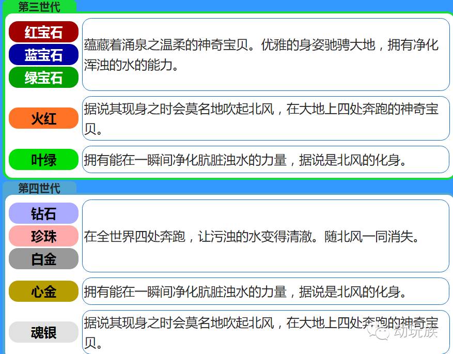Select the 蓝宝石 version badge
The width and height of the screenshot is (453, 354).
pos(43,54)
